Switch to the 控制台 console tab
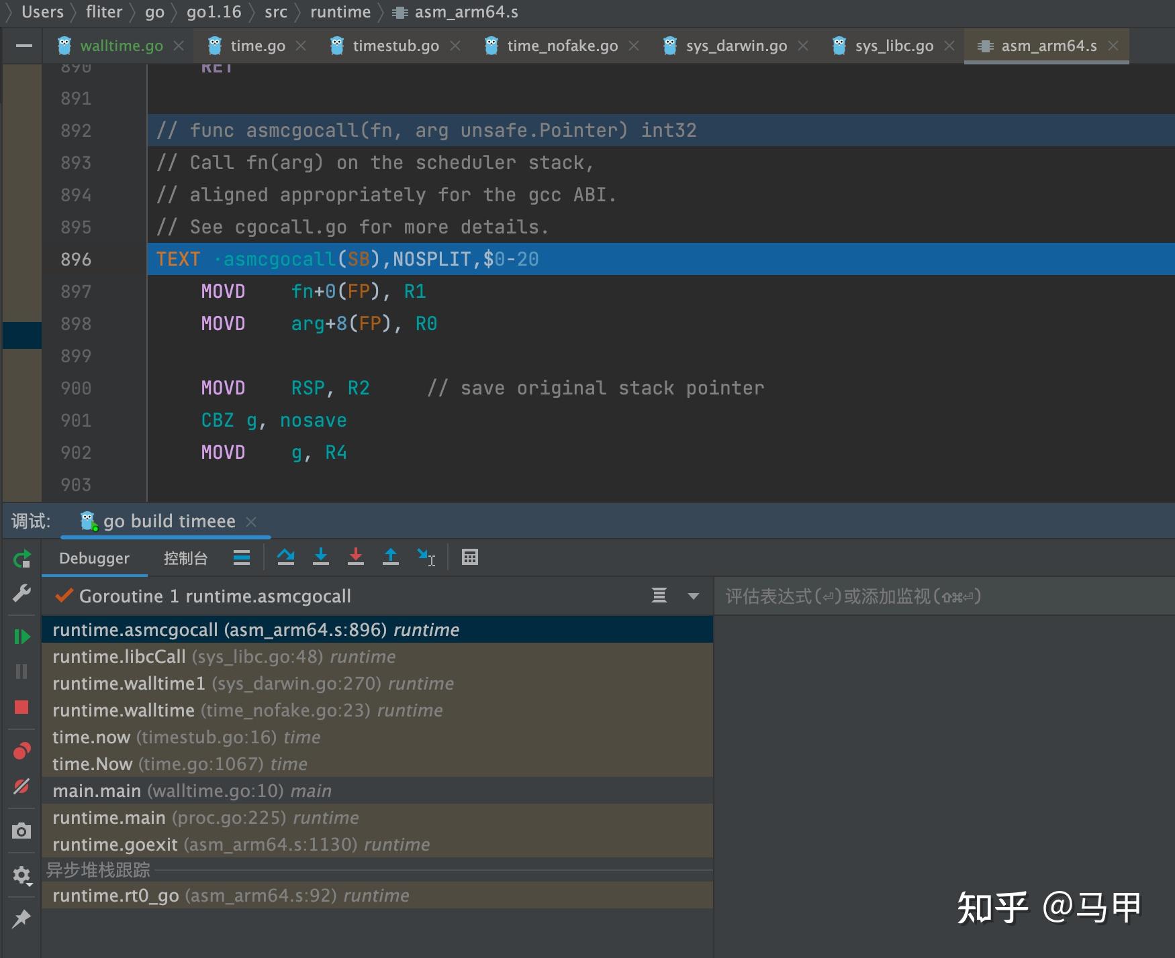Image resolution: width=1175 pixels, height=958 pixels. click(x=185, y=558)
